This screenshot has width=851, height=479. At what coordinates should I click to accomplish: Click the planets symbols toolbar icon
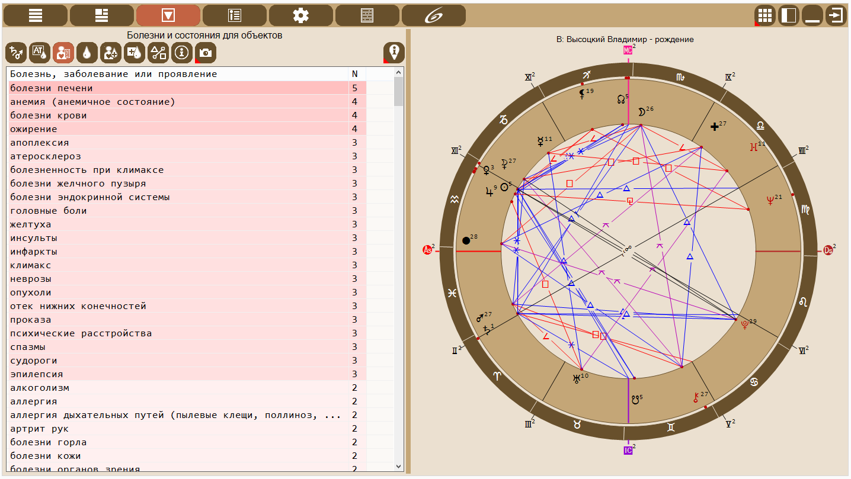pos(16,53)
